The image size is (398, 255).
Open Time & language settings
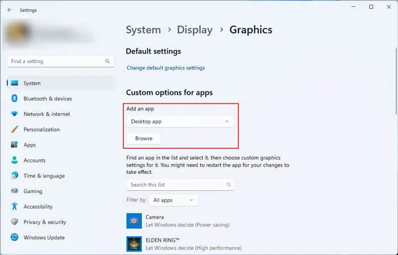click(61, 175)
